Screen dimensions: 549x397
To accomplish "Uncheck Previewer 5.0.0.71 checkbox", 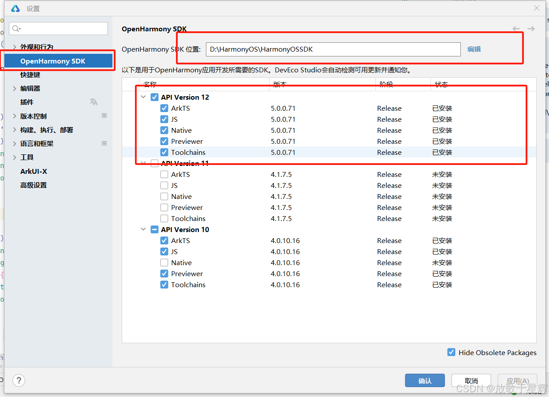I will (164, 141).
